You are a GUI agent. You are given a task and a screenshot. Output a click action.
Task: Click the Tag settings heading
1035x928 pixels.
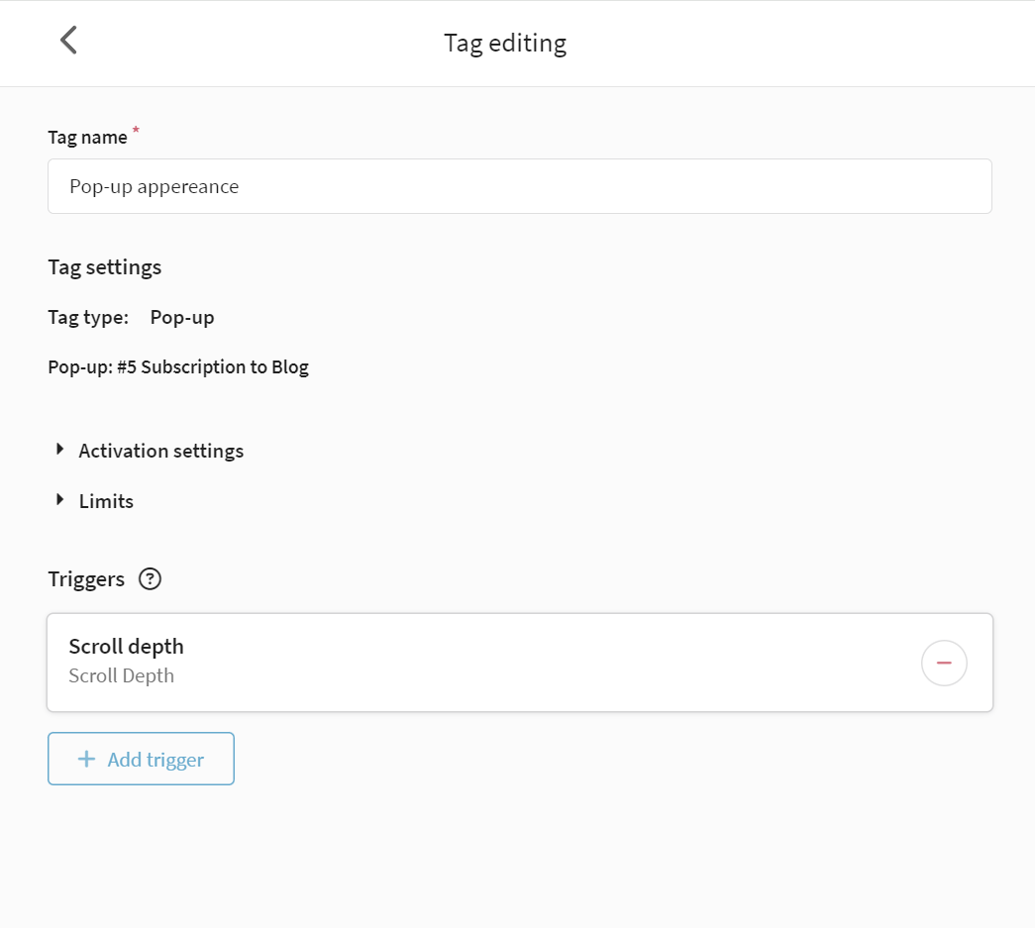(104, 267)
